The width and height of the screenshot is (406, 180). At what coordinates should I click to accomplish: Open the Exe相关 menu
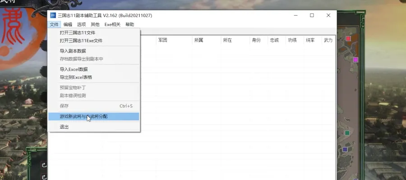(112, 25)
